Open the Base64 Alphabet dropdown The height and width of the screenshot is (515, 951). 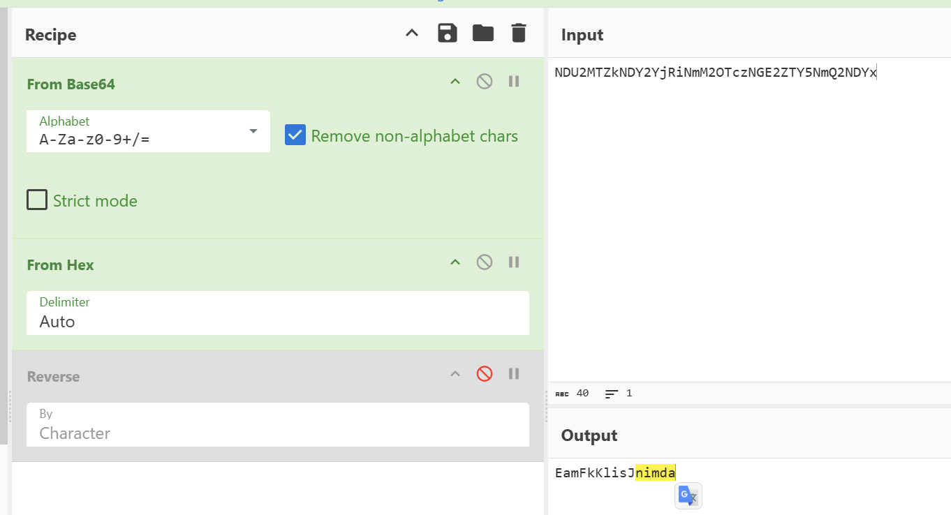pos(149,131)
